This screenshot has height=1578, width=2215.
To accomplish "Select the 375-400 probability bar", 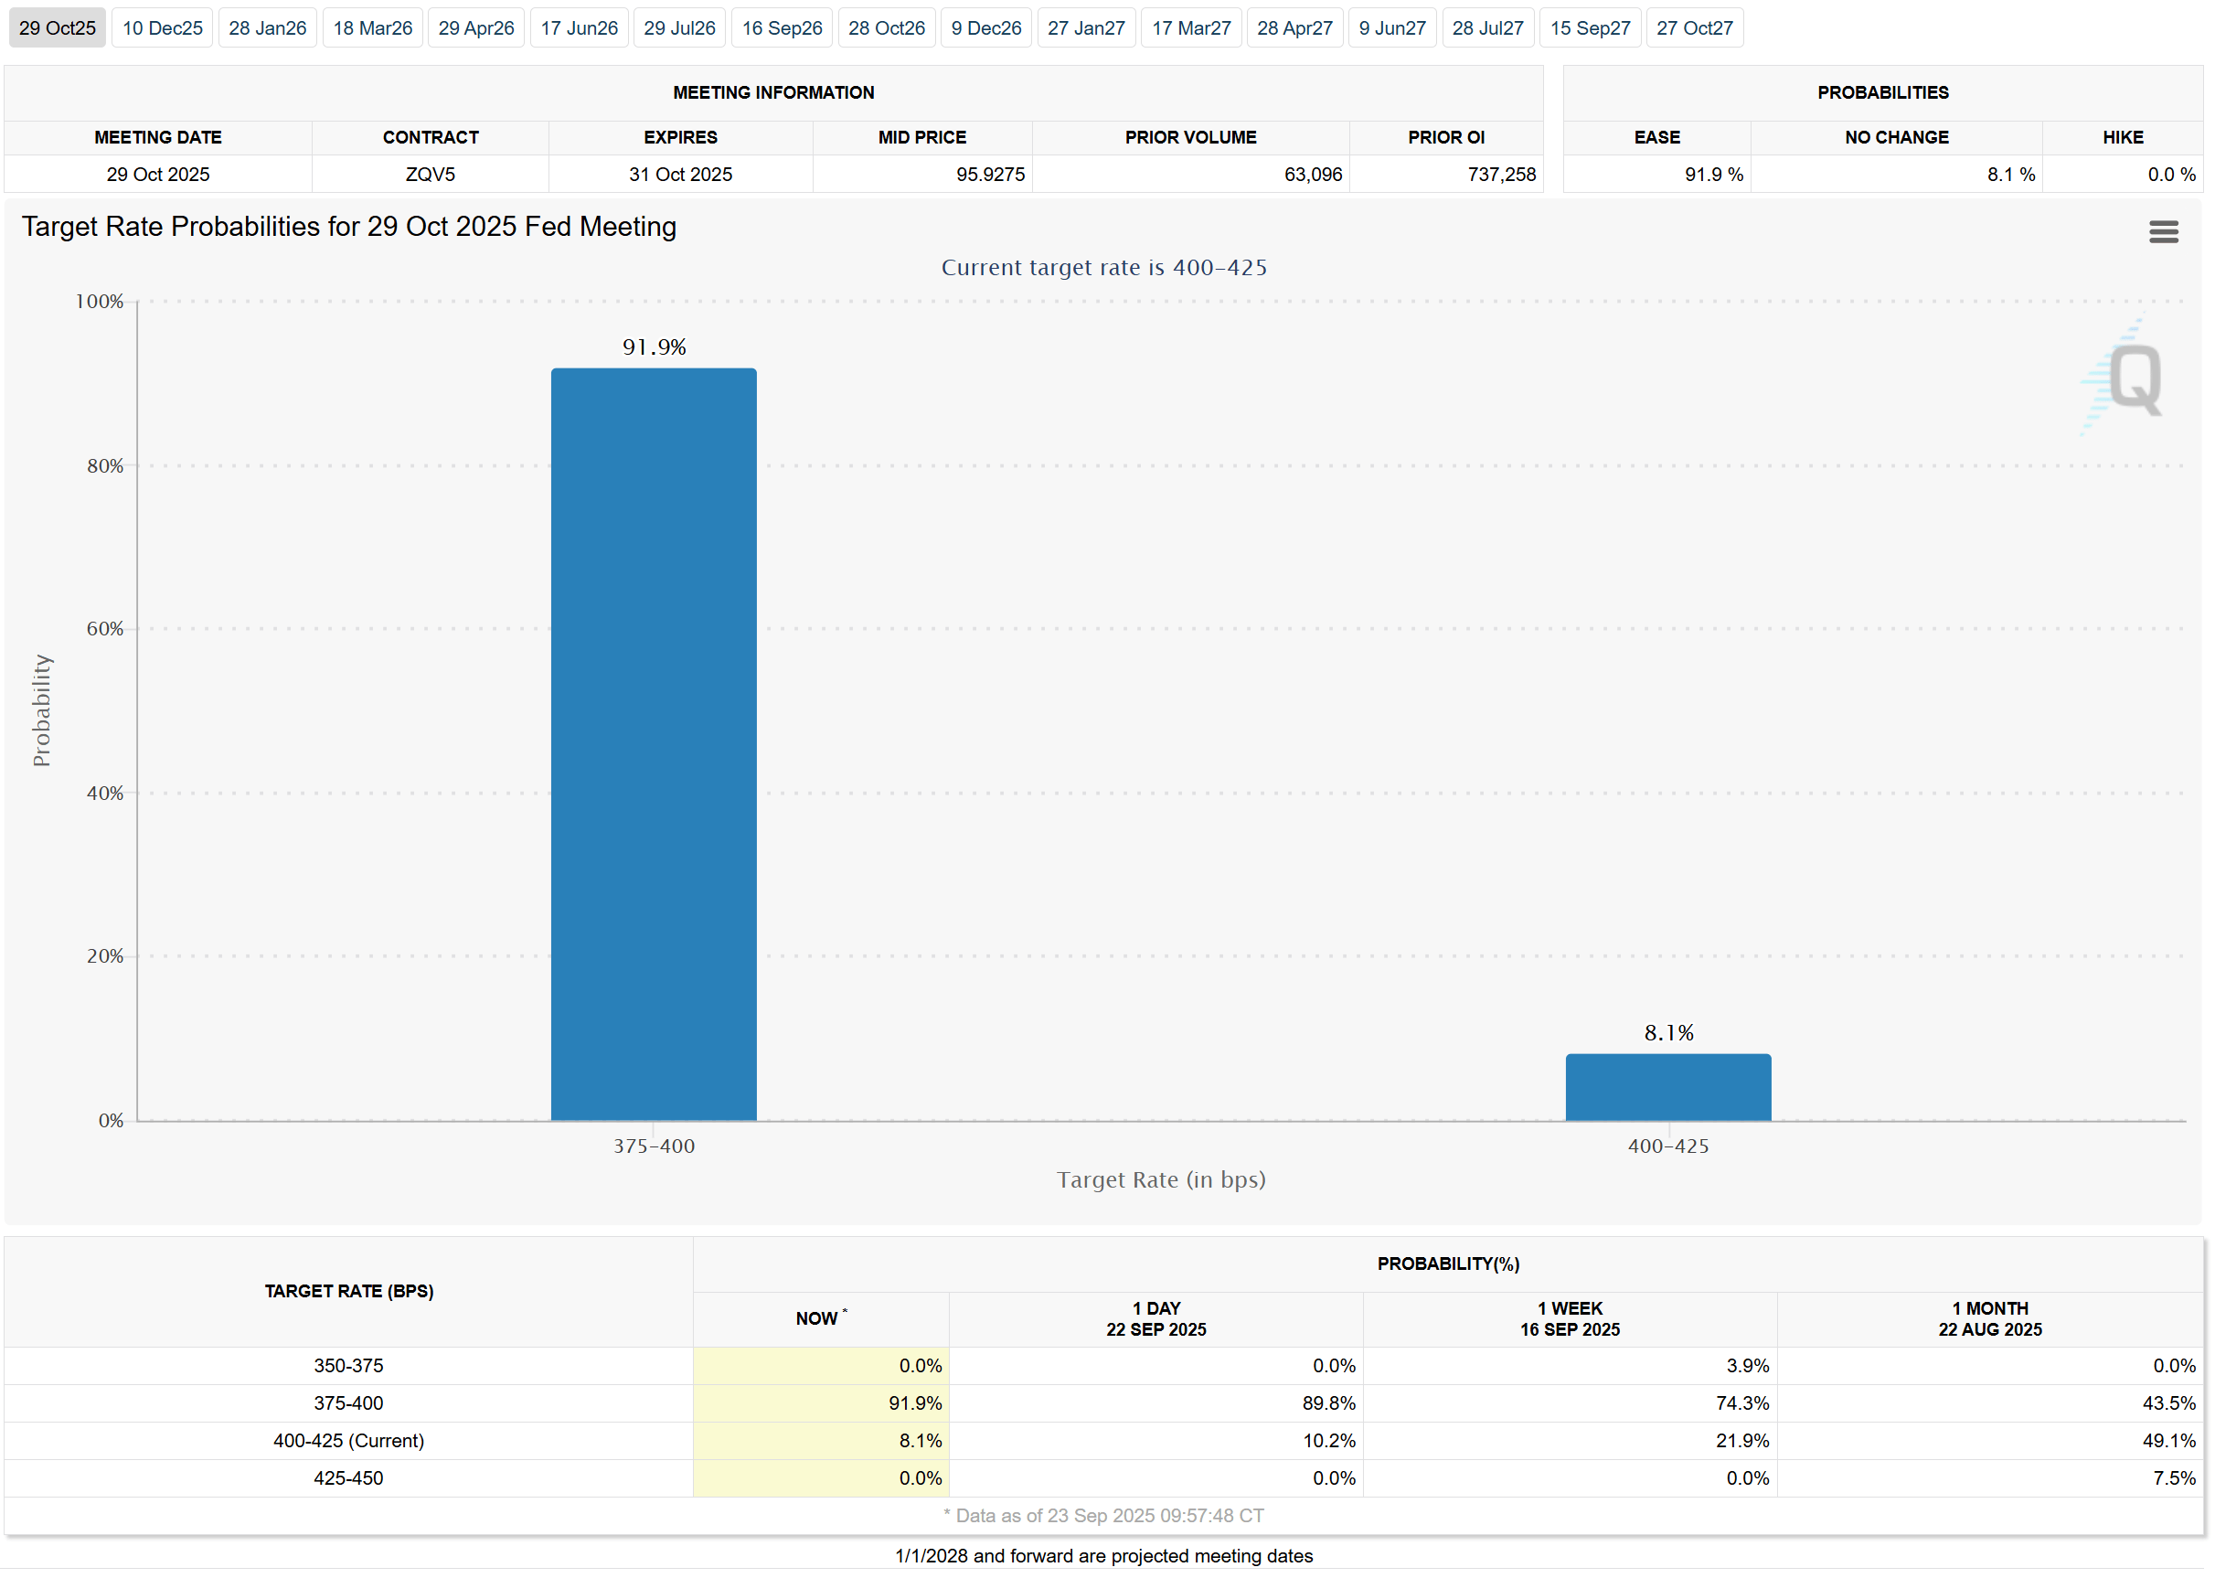I will (653, 739).
